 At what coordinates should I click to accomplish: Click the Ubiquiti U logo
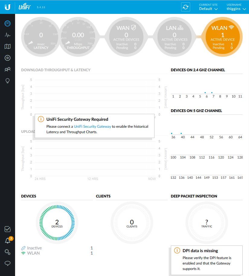point(7,7)
